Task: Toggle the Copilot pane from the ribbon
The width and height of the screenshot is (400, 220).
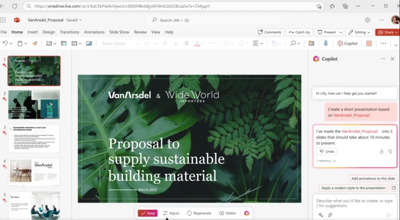Action: (x=347, y=44)
